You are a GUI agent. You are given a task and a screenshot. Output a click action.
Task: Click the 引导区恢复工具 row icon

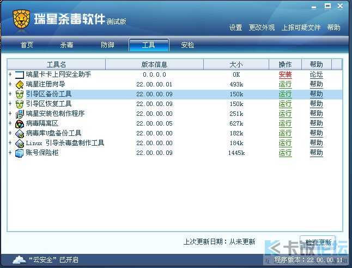click(x=20, y=104)
